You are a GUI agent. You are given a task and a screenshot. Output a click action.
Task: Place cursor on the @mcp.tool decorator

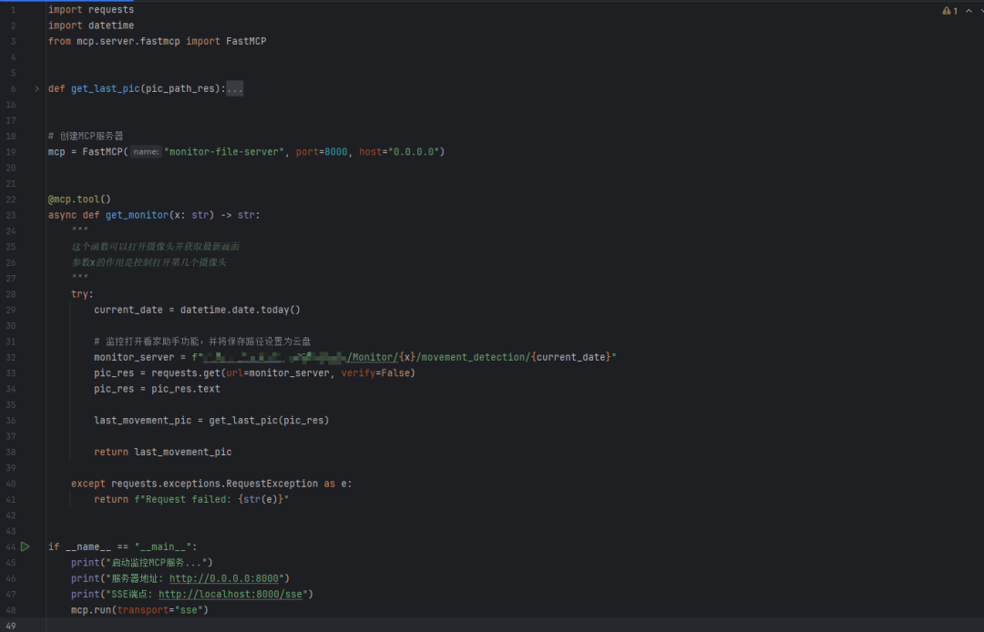79,199
